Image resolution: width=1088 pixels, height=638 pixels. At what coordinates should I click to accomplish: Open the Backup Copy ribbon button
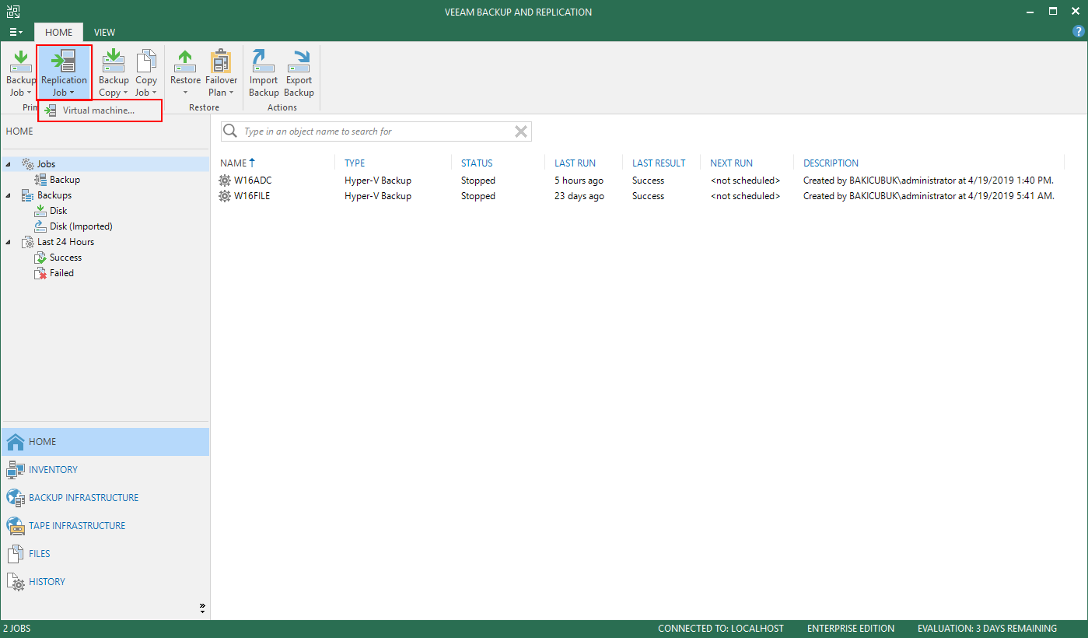[114, 72]
